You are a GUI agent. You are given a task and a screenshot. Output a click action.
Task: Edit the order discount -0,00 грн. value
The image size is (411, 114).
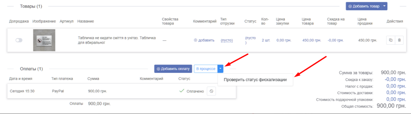395,79
